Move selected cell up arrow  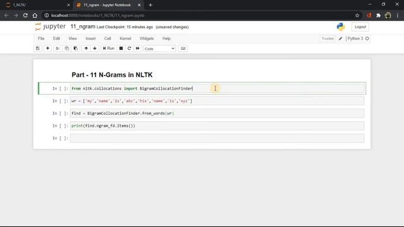(x=86, y=49)
